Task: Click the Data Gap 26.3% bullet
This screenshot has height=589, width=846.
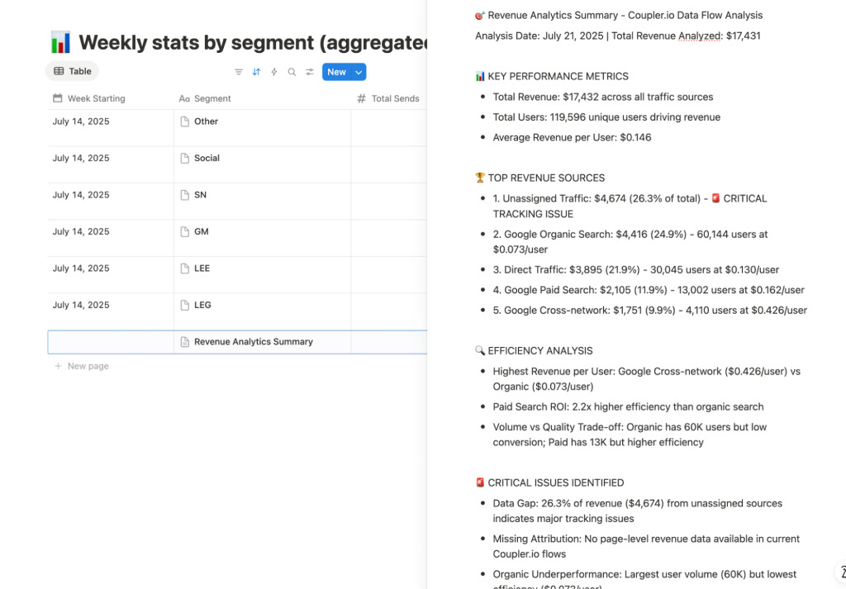Action: 637,511
